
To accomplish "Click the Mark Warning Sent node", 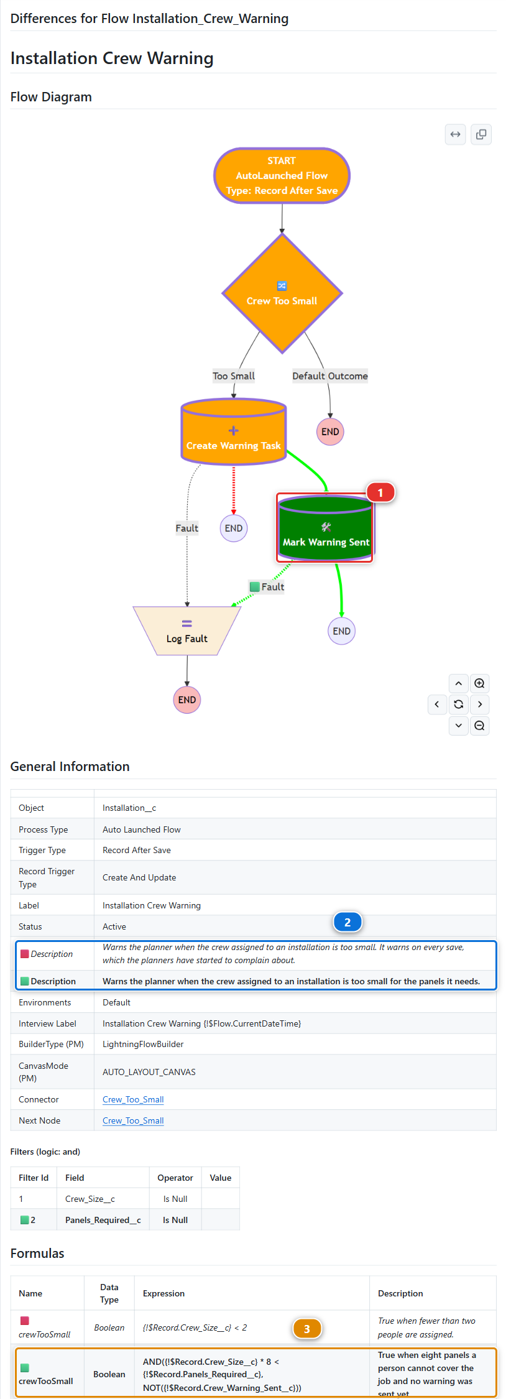I will point(326,528).
